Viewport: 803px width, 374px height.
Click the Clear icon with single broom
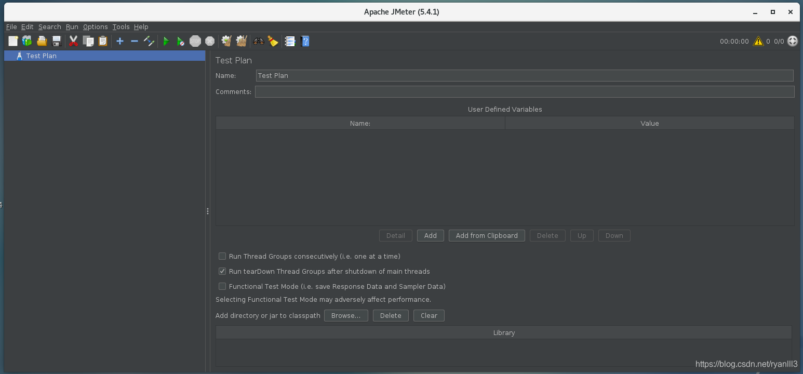click(x=226, y=41)
